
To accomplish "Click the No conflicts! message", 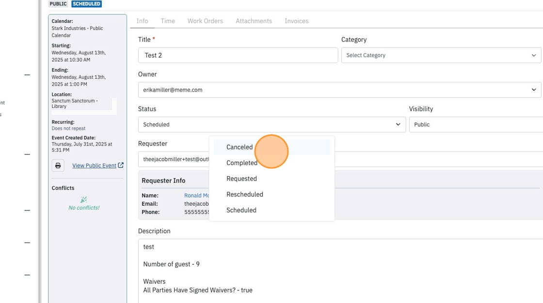I will click(x=84, y=208).
